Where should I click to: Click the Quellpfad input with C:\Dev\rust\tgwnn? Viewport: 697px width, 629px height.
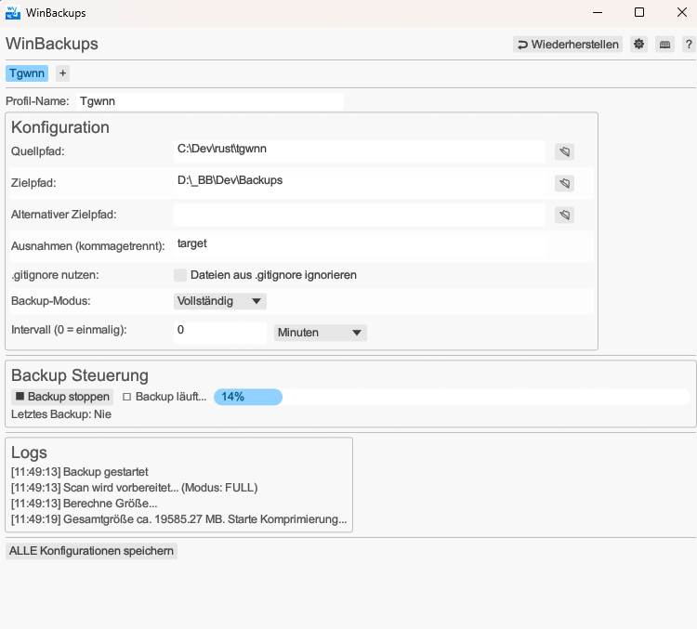click(359, 151)
